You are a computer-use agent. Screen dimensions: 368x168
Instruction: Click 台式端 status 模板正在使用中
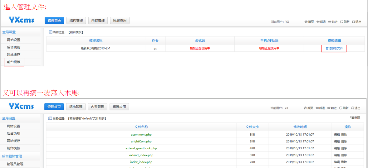[x=200, y=48]
